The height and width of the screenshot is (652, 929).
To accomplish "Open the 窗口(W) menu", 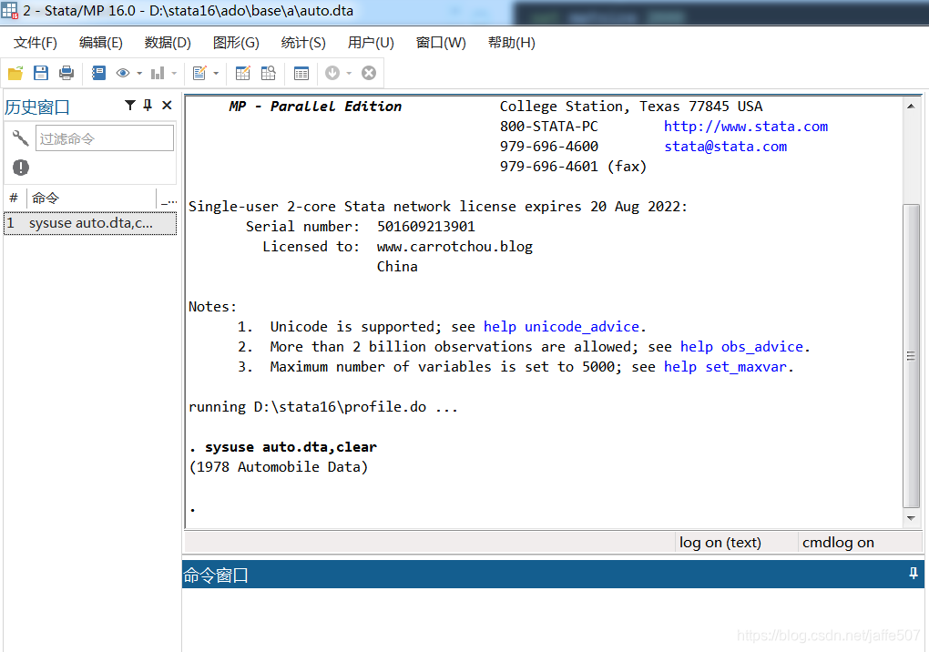I will click(441, 43).
